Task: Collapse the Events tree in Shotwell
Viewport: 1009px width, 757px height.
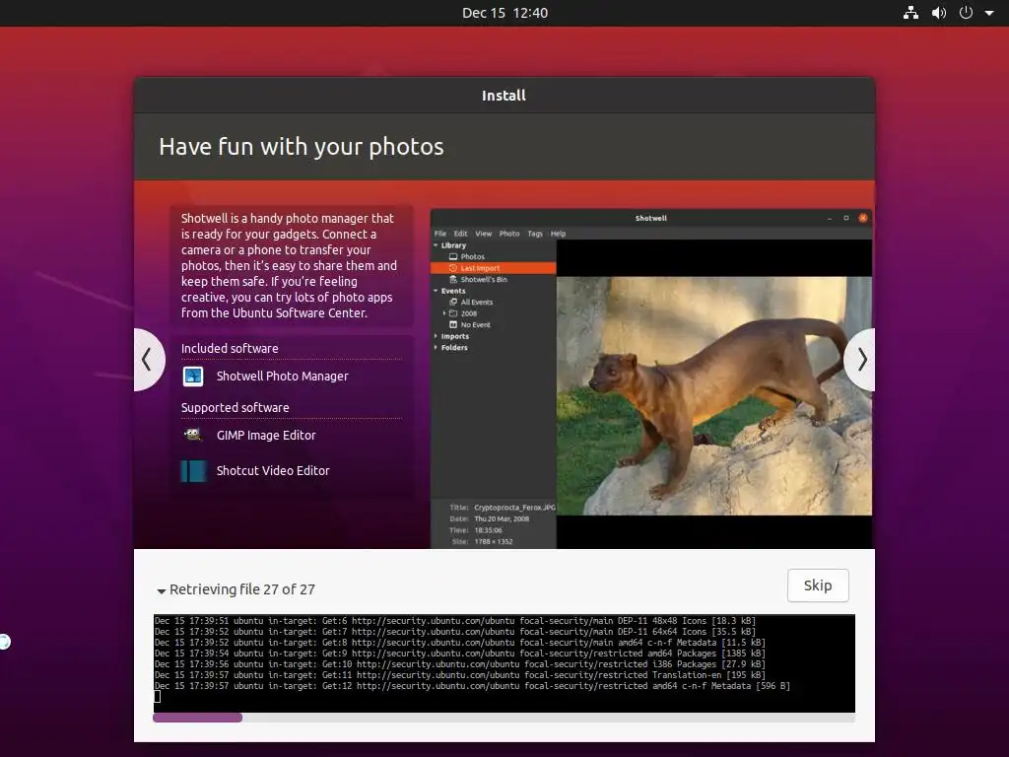Action: [x=436, y=291]
